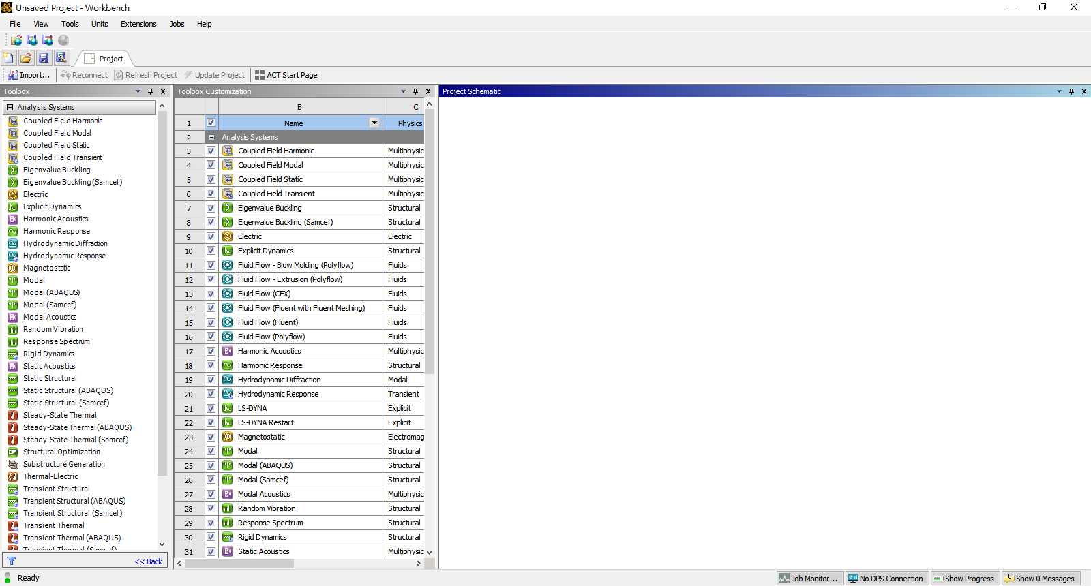Click the customization table vertical scrollbar thumb
Screen dimensions: 1091x586
click(x=429, y=242)
